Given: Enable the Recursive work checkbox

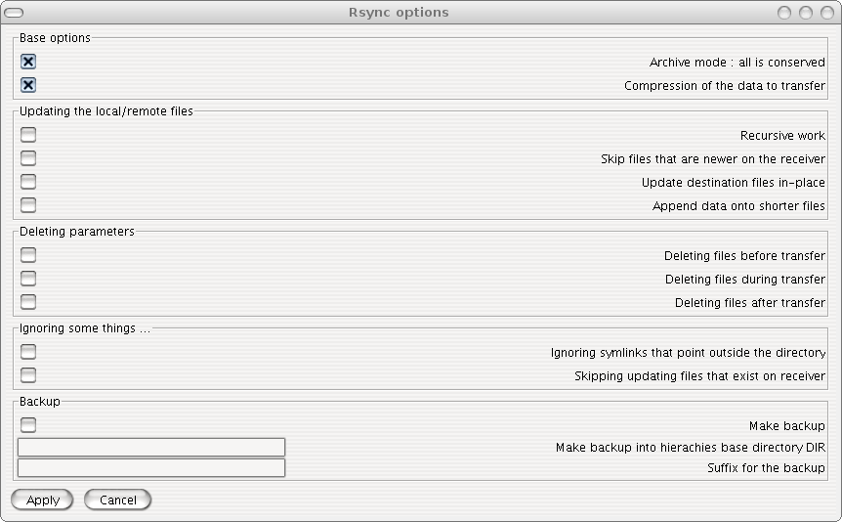Looking at the screenshot, I should (x=28, y=135).
